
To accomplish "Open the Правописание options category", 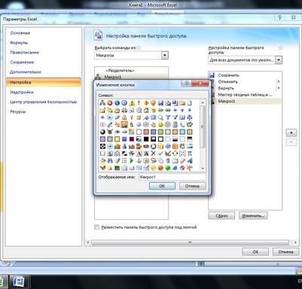I will (25, 53).
